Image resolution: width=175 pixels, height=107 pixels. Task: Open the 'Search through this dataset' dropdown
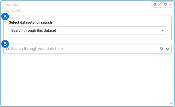click(x=84, y=31)
